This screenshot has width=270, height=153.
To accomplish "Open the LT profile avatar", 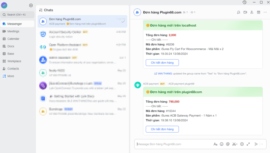I will (4, 5).
